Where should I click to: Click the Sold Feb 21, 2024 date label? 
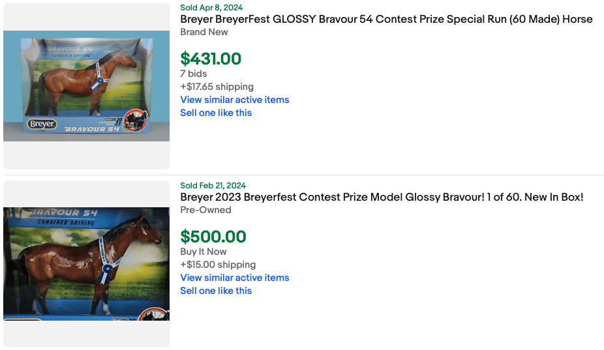coord(213,186)
